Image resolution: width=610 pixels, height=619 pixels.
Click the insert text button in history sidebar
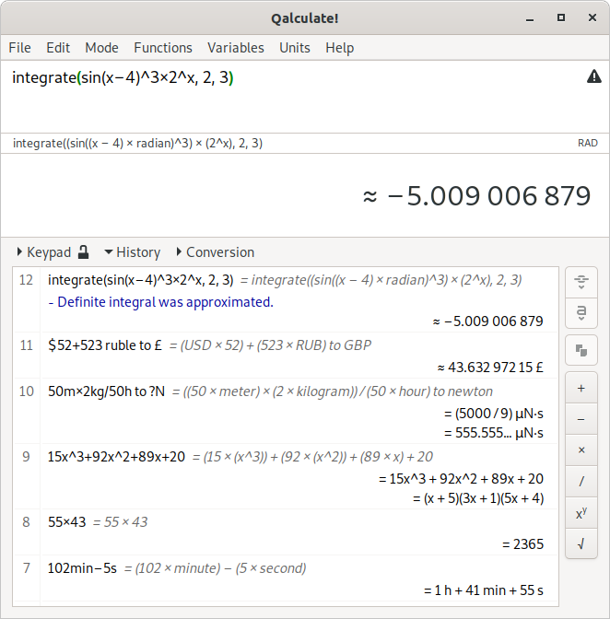(581, 314)
